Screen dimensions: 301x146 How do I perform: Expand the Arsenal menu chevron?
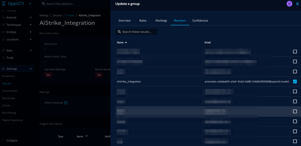(x=31, y=18)
